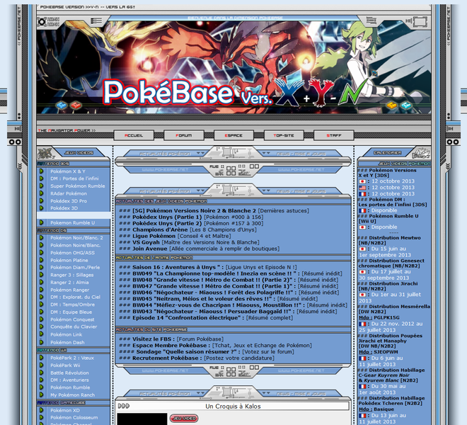
Task: Click the USA flag next to 12 octobre 2013
Action: tap(362, 188)
